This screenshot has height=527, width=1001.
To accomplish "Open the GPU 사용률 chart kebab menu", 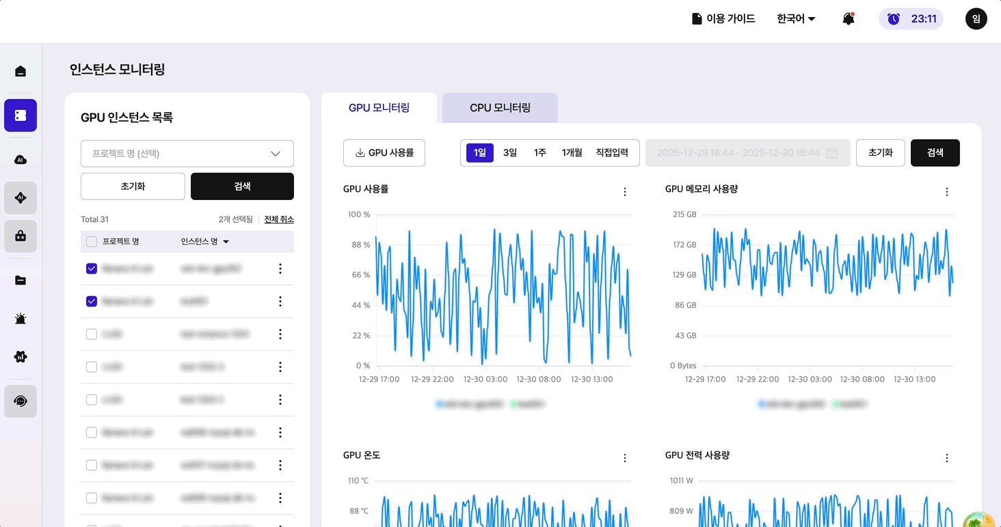I will pos(625,192).
